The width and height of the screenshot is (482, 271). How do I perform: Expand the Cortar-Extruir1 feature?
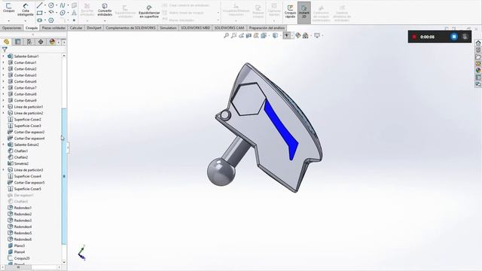click(3, 62)
